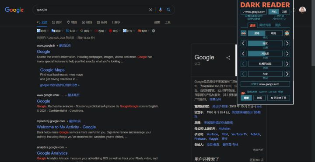This screenshot has height=162, width=315.
Task: Toggle the www.google.com site checkbox in Dark Reader
Action: click(254, 12)
